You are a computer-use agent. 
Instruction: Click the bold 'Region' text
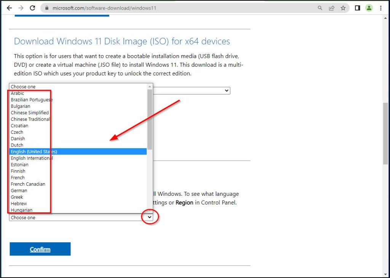click(184, 203)
